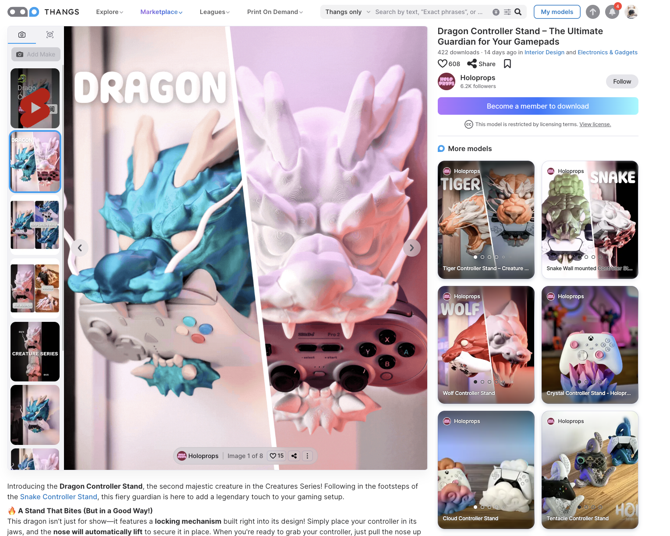Expand the Marketplace menu
Viewport: 670px width, 536px height.
pos(161,12)
